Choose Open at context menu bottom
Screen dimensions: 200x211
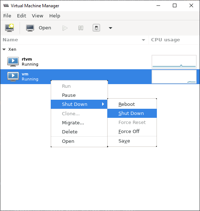pyautogui.click(x=79, y=141)
